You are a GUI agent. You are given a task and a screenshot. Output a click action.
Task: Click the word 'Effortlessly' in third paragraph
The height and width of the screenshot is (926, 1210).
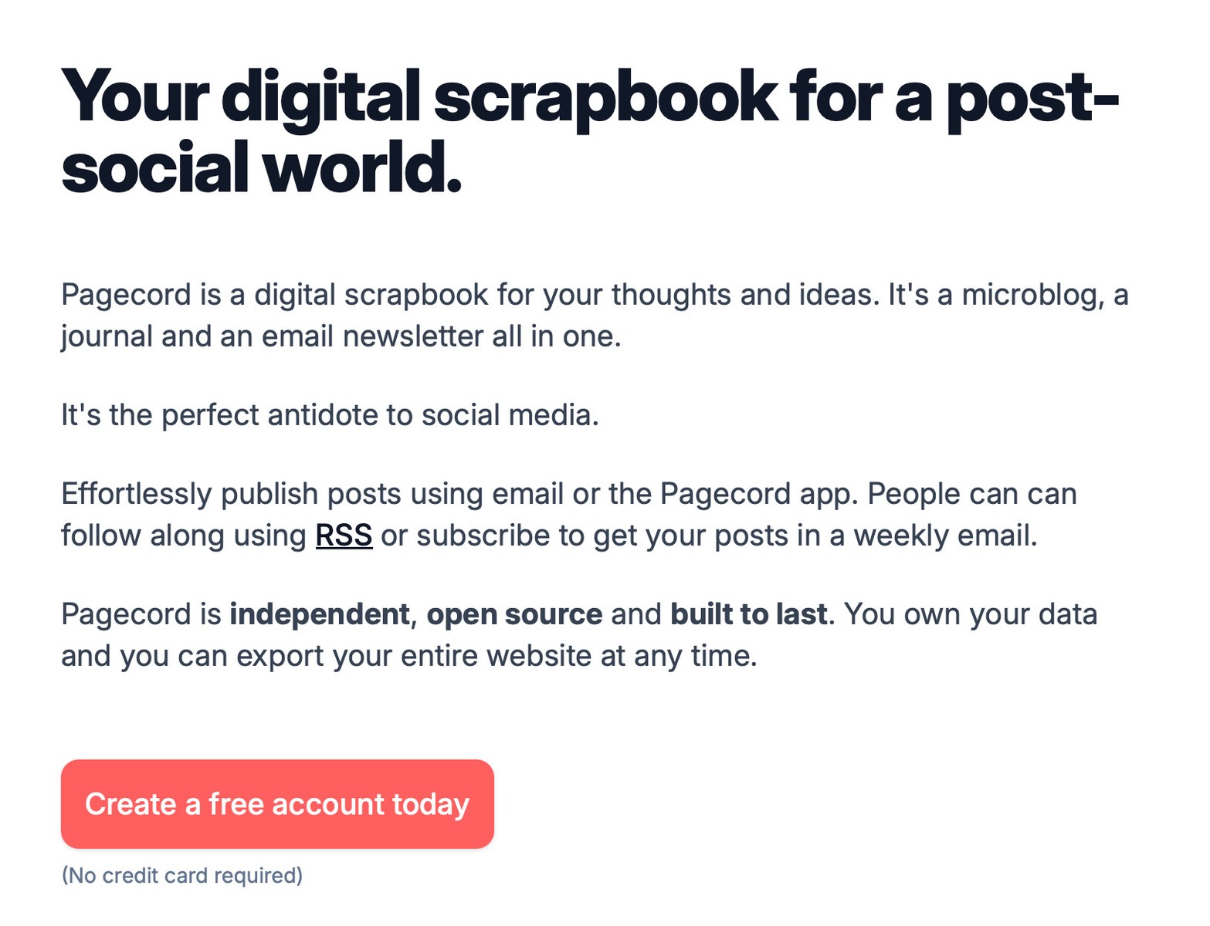(136, 494)
